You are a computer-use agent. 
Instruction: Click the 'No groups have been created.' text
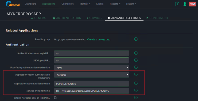70,40
